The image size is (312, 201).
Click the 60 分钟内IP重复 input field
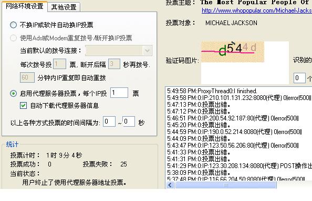click(27, 77)
